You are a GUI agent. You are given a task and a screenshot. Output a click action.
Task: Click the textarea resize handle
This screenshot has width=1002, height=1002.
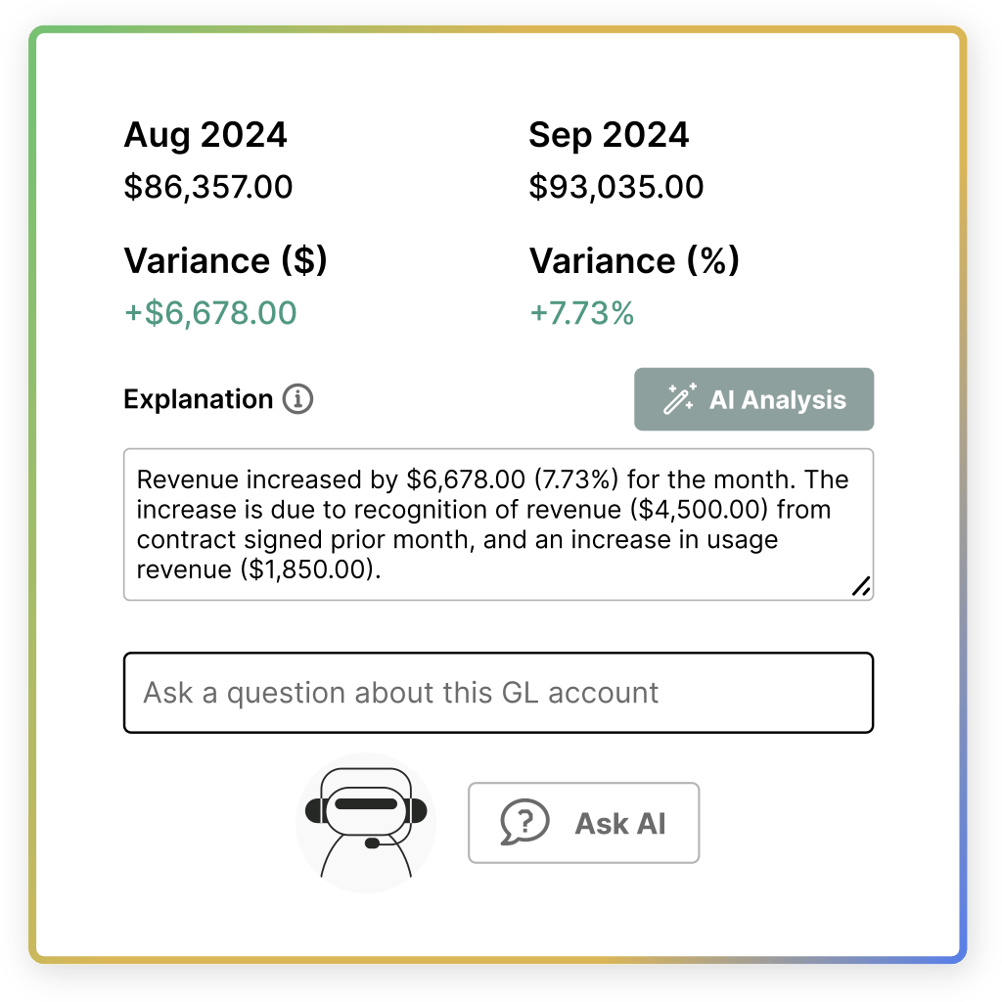[860, 586]
